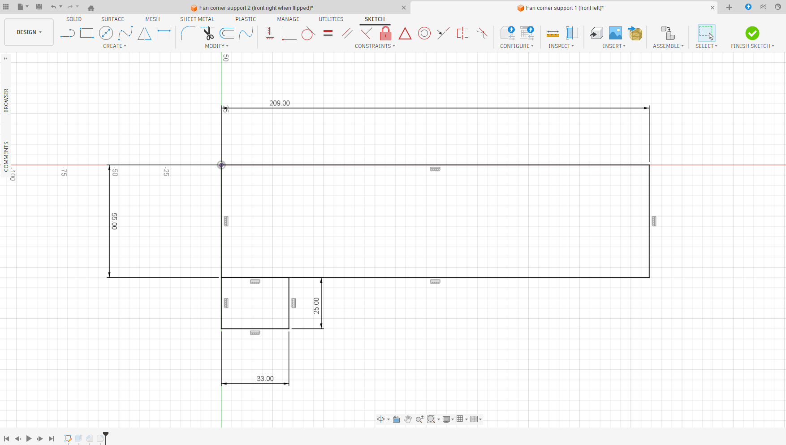Apply the Curvature constraint

coord(482,33)
